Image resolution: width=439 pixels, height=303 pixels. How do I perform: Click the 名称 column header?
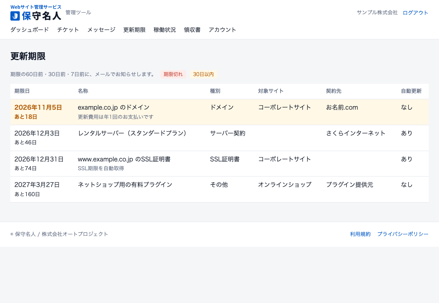coord(83,91)
